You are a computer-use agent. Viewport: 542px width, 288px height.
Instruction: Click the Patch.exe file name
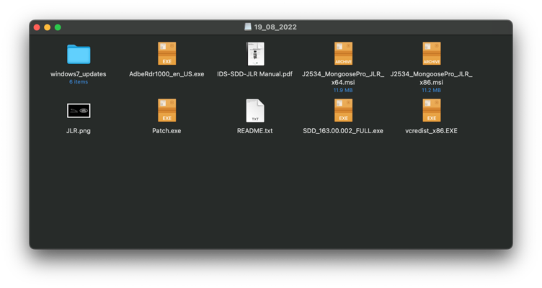[x=166, y=131]
